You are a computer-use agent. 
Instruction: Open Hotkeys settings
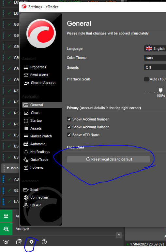[37, 167]
